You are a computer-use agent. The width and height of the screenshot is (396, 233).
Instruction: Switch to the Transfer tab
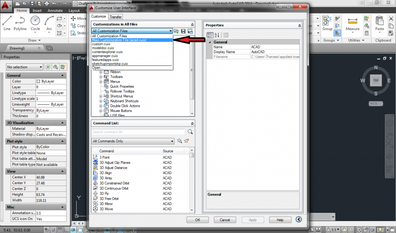115,17
